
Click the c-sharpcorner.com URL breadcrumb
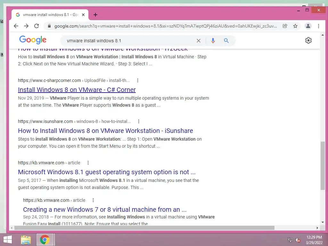pos(74,80)
